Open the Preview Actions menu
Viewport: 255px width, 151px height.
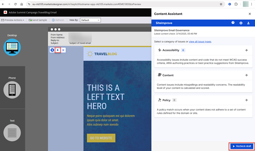(13, 20)
